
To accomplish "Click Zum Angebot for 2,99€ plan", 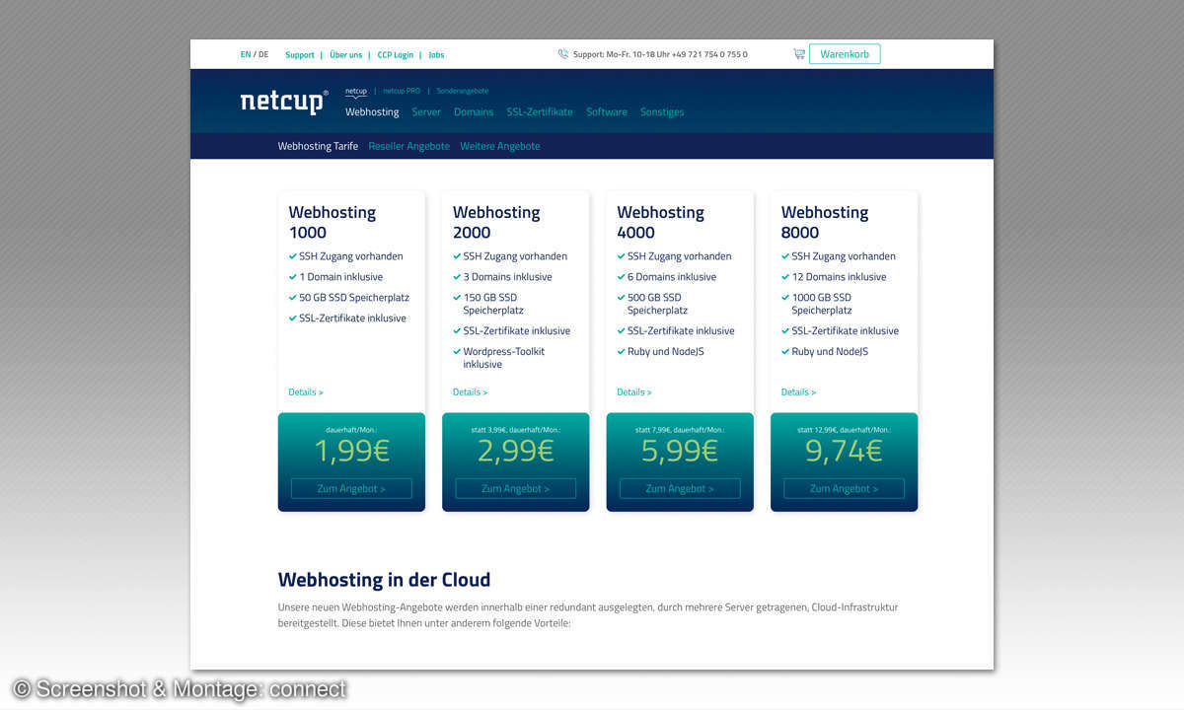I will pos(515,488).
